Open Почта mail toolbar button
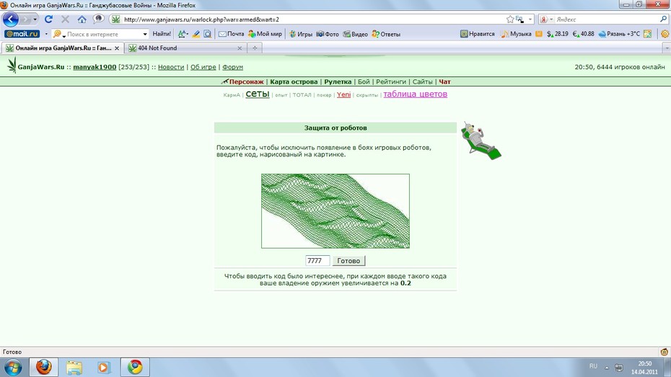Screen dimensions: 671x377 [x=231, y=34]
